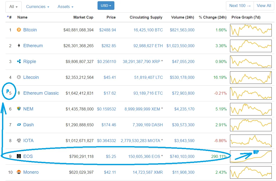This screenshot has height=181, width=276.
Task: Click the Bitcoin coin logo icon
Action: click(19, 30)
